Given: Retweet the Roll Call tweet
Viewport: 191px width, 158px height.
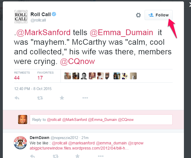Looking at the screenshot, I should tap(40, 98).
